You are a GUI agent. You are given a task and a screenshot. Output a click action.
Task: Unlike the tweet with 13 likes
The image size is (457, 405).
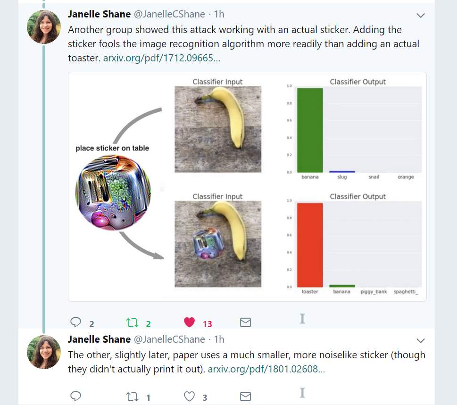click(189, 322)
